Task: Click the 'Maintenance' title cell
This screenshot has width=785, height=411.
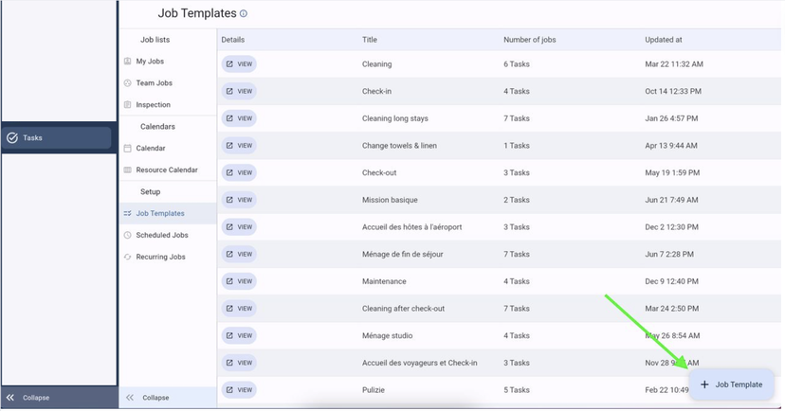Action: click(x=384, y=281)
